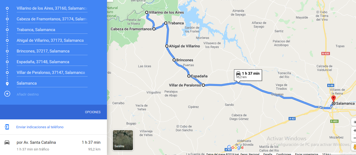Switch to the Satélite map view

pyautogui.click(x=123, y=140)
